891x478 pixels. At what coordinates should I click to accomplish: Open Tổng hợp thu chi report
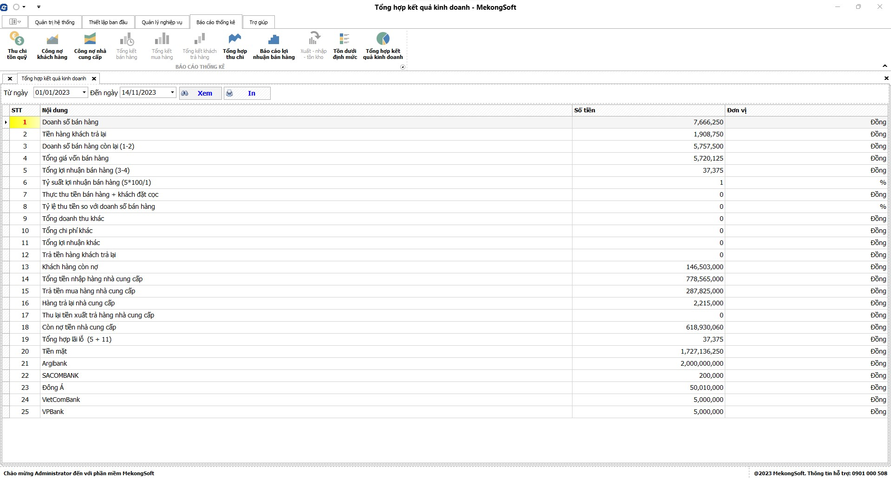[235, 46]
